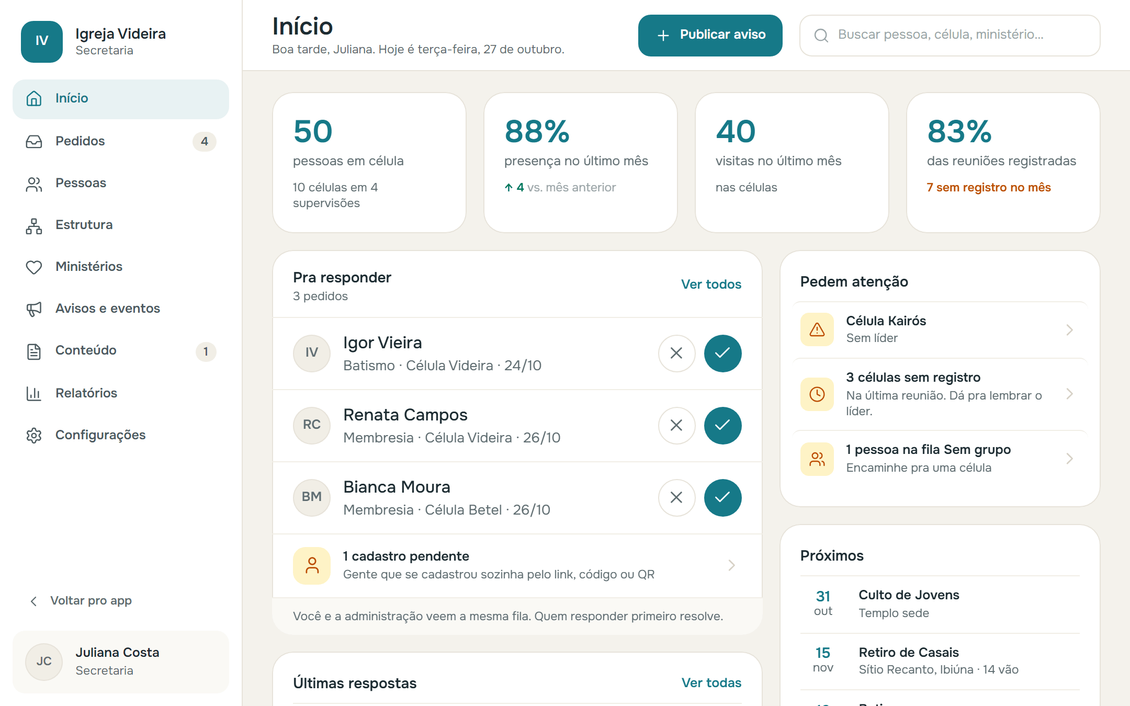Reject Renata Campos's Membresia request

tap(676, 426)
